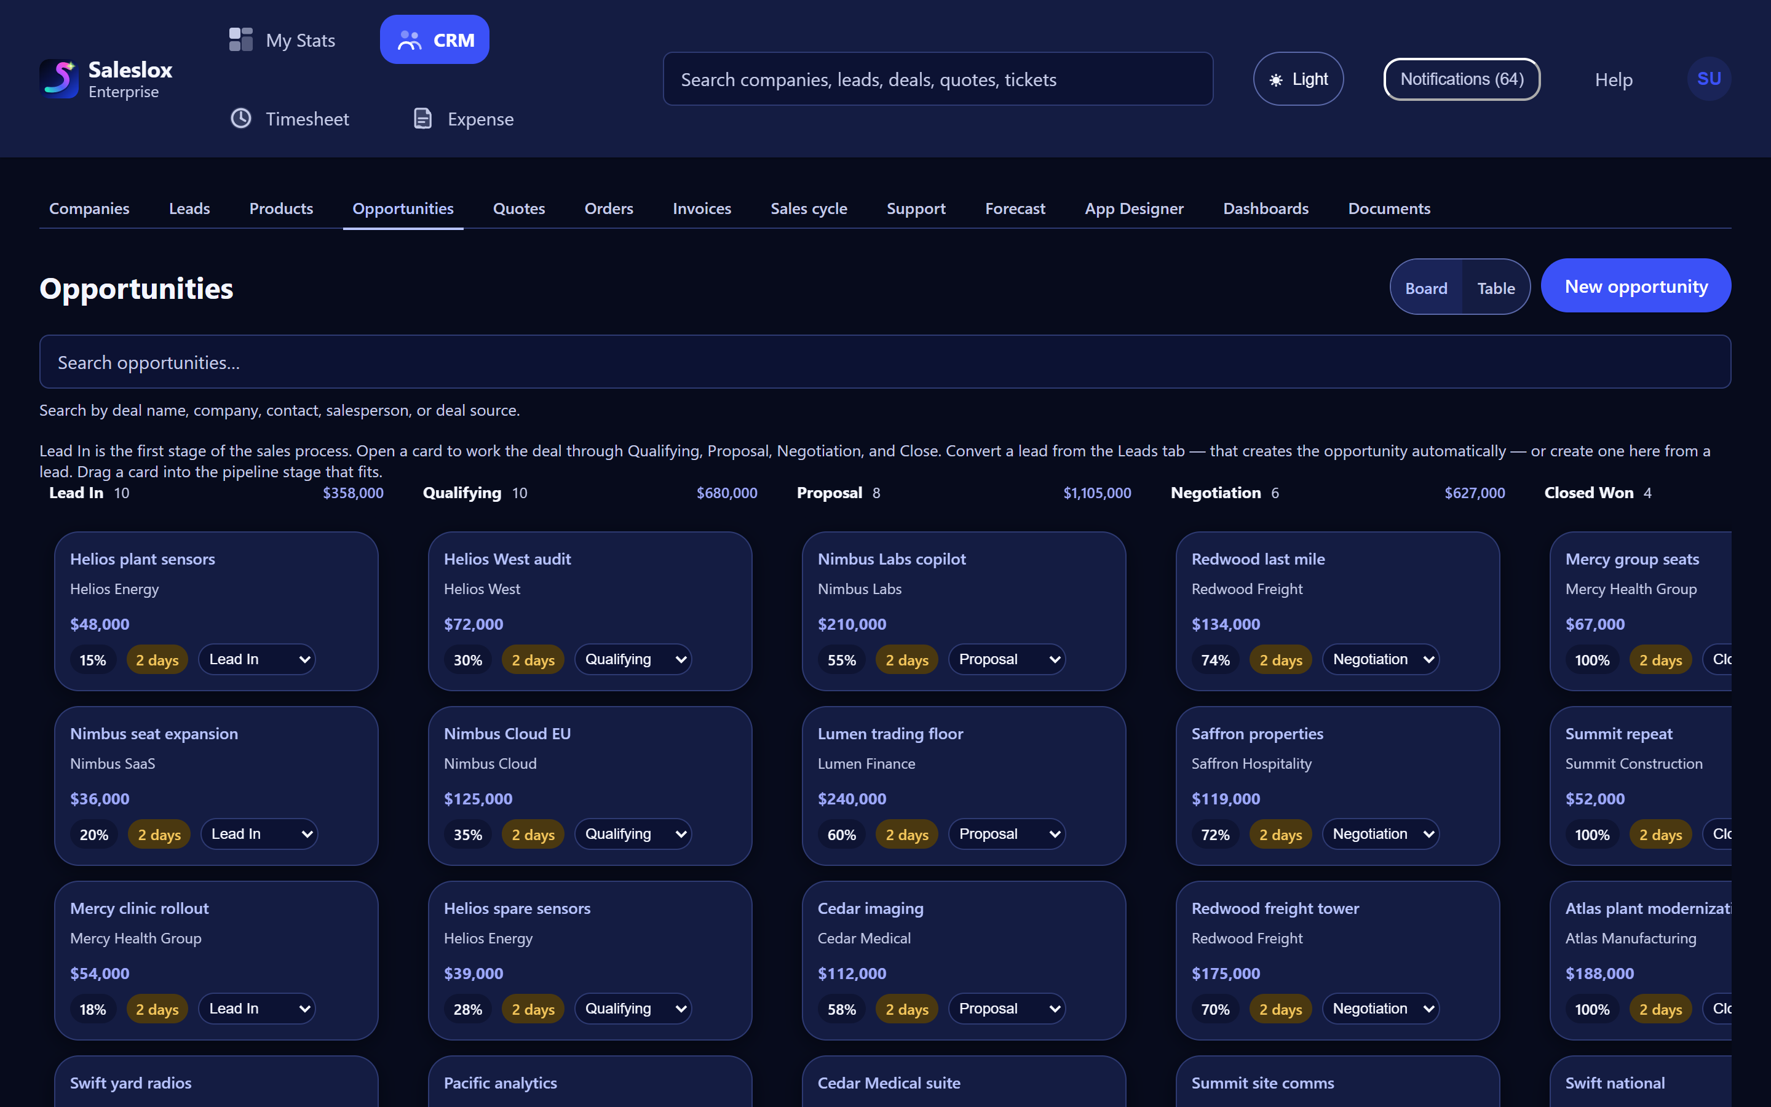The image size is (1771, 1107).
Task: Open stage dropdown on Helios plant sensors
Action: pyautogui.click(x=257, y=660)
